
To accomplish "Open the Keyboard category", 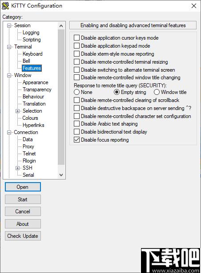I will point(32,54).
